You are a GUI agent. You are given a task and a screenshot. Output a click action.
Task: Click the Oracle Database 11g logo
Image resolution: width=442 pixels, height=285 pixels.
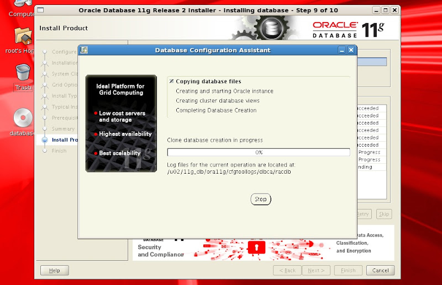coord(348,30)
